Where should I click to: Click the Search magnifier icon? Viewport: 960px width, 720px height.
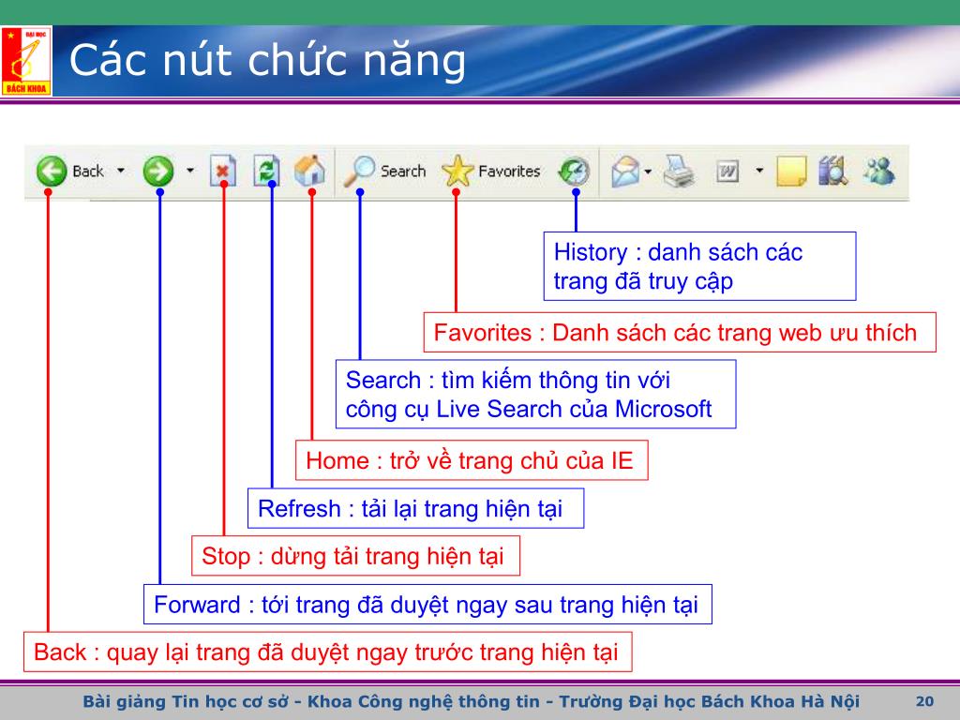pyautogui.click(x=359, y=171)
